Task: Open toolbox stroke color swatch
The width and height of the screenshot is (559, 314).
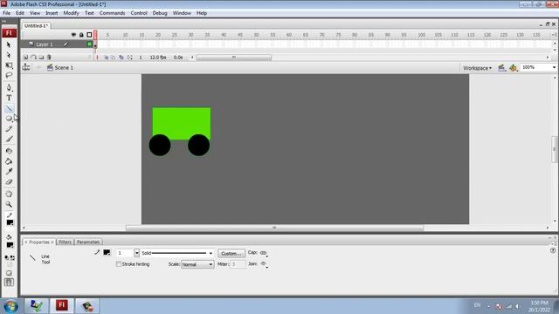Action: (x=10, y=223)
